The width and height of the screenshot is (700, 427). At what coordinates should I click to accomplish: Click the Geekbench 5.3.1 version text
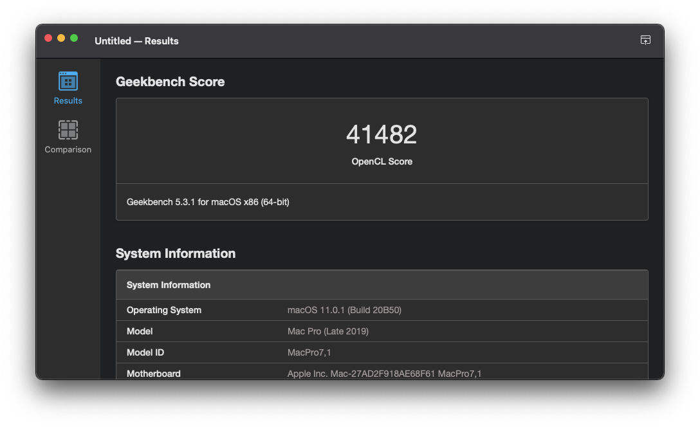click(208, 202)
